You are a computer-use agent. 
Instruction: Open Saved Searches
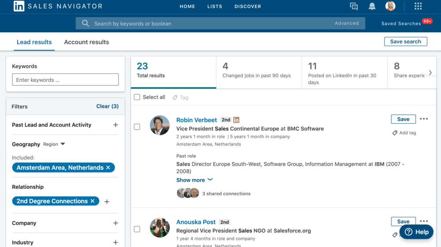pos(401,24)
